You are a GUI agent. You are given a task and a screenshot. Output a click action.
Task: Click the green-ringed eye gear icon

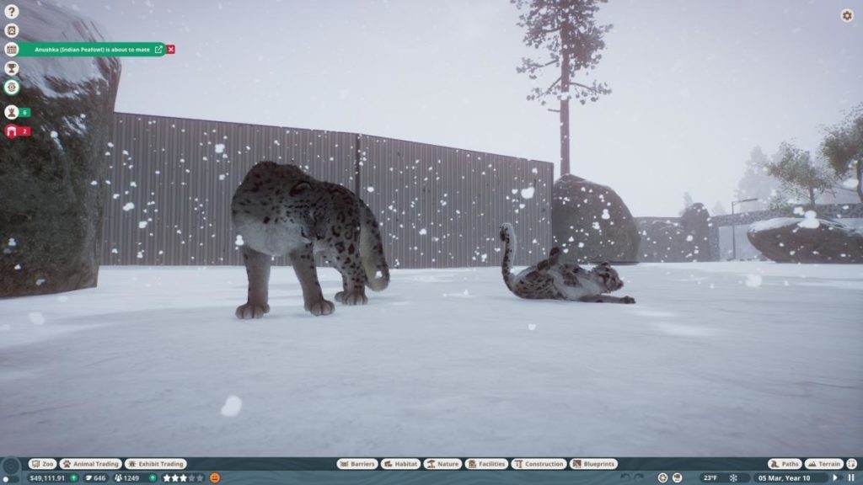[x=11, y=87]
